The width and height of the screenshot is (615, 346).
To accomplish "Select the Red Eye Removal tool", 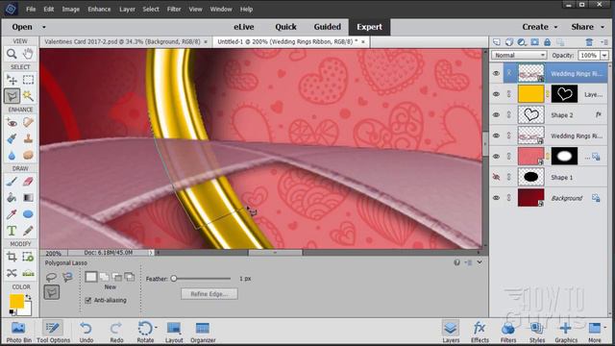I will (x=12, y=123).
